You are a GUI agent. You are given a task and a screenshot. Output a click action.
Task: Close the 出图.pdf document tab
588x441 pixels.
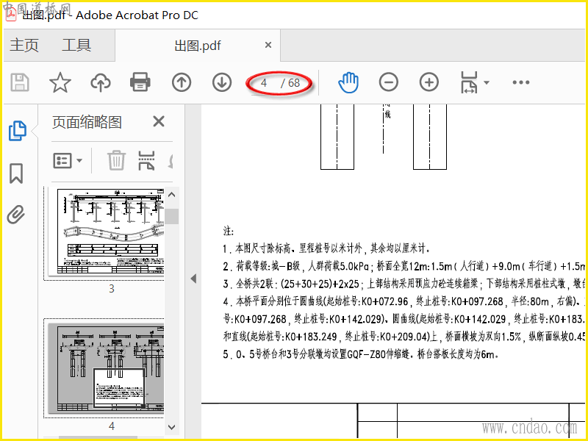[x=268, y=45]
